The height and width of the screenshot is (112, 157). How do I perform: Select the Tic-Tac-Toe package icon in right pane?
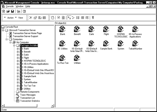[63, 58]
